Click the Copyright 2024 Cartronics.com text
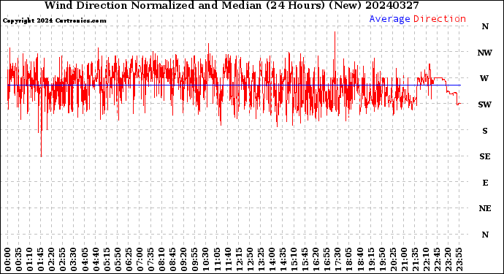 [54, 21]
